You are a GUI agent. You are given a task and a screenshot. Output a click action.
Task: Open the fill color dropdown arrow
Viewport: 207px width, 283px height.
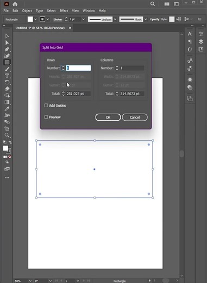pos(36,19)
